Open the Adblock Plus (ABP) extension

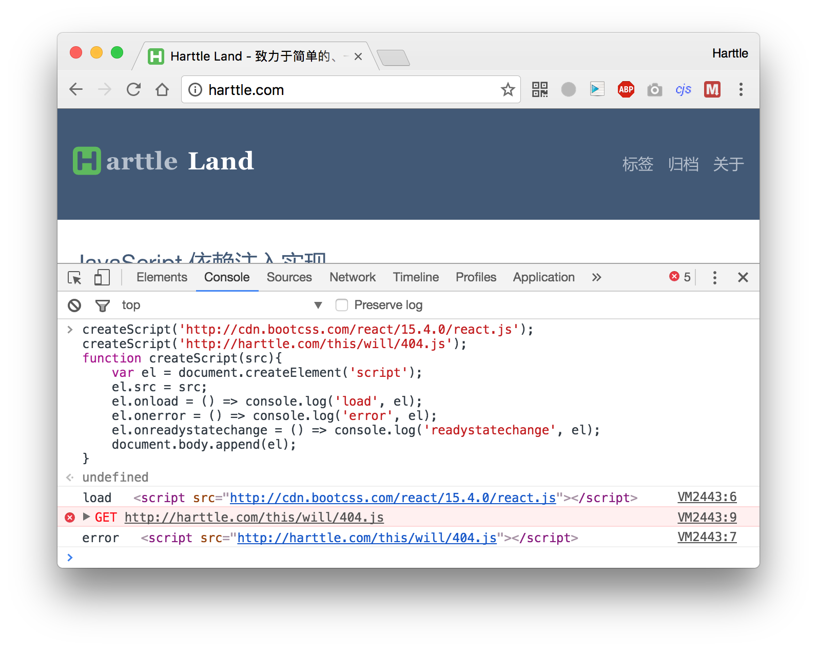click(626, 89)
